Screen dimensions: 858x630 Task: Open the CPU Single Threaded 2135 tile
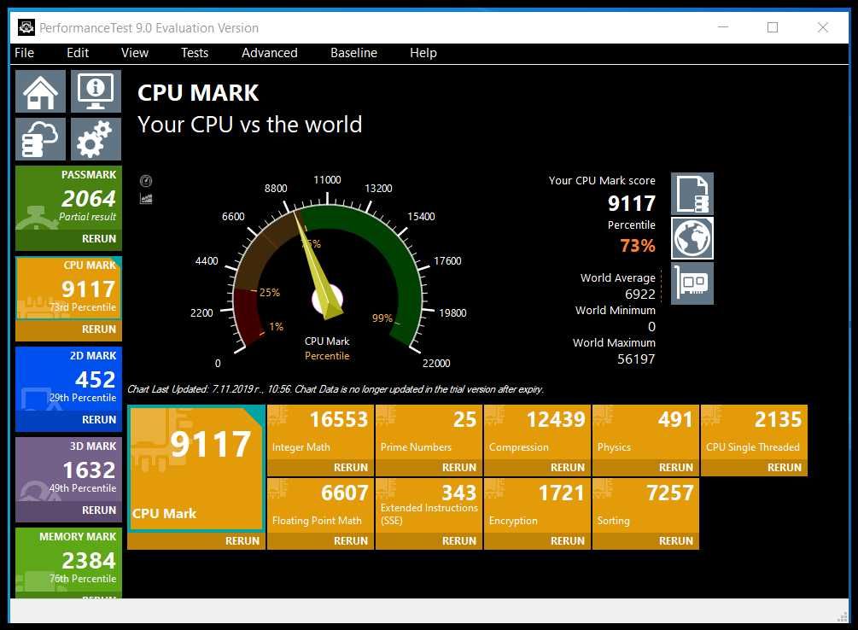(754, 433)
